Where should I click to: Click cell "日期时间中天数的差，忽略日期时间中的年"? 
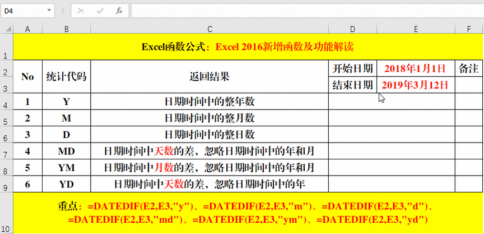(x=210, y=184)
